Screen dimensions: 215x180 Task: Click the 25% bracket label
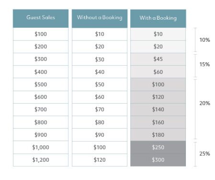[204, 154]
